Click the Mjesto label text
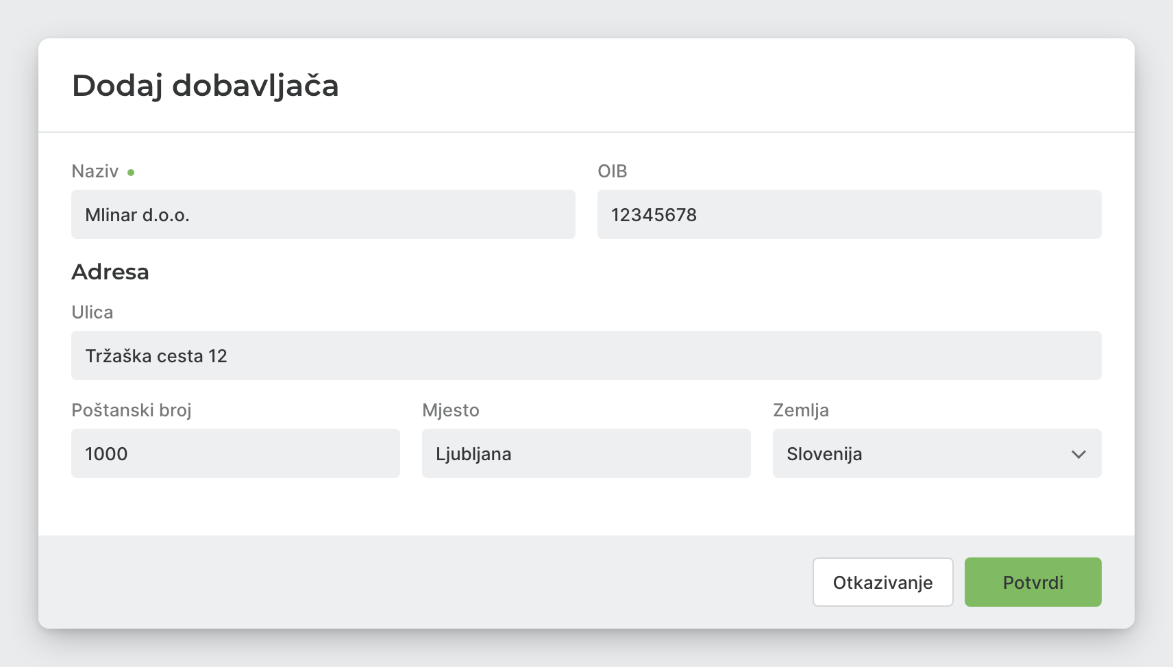Image resolution: width=1173 pixels, height=667 pixels. [x=451, y=410]
